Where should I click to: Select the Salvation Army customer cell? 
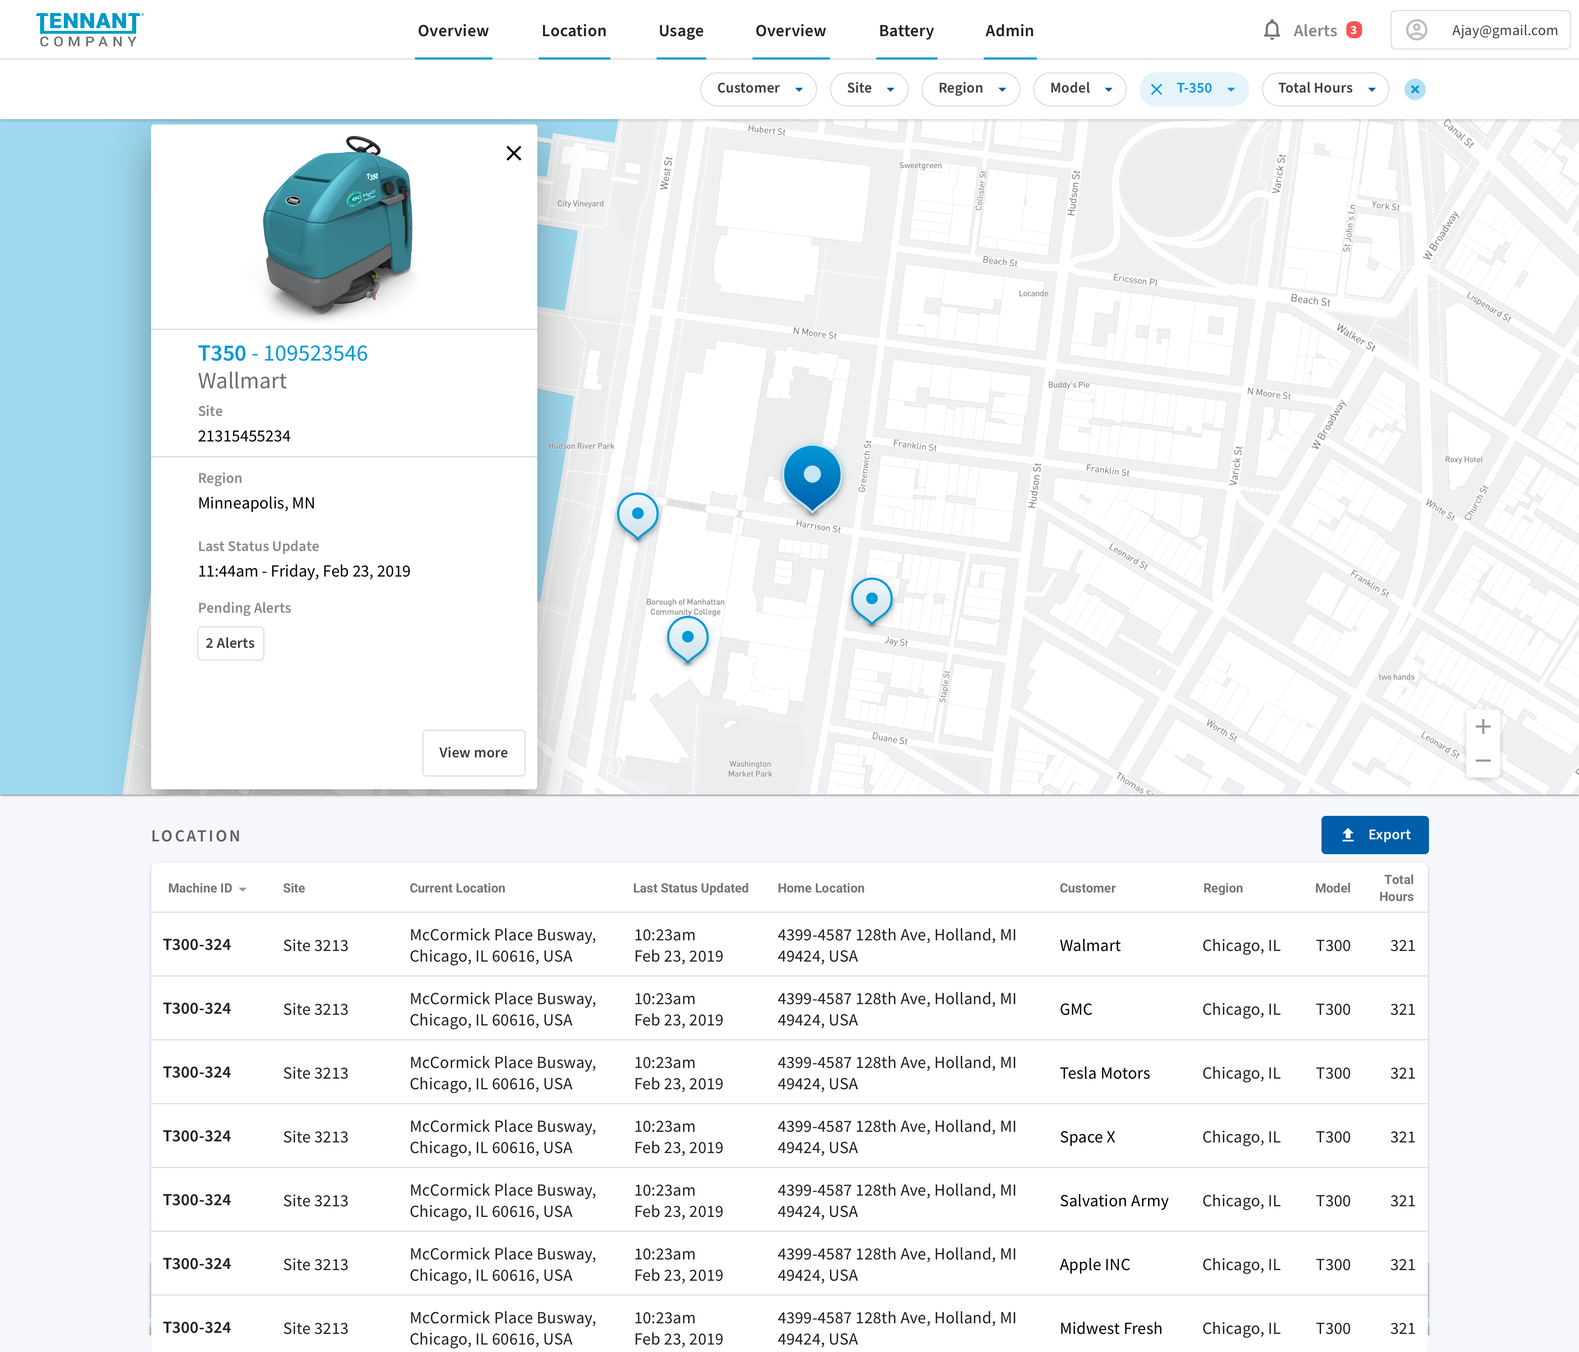(x=1113, y=1201)
